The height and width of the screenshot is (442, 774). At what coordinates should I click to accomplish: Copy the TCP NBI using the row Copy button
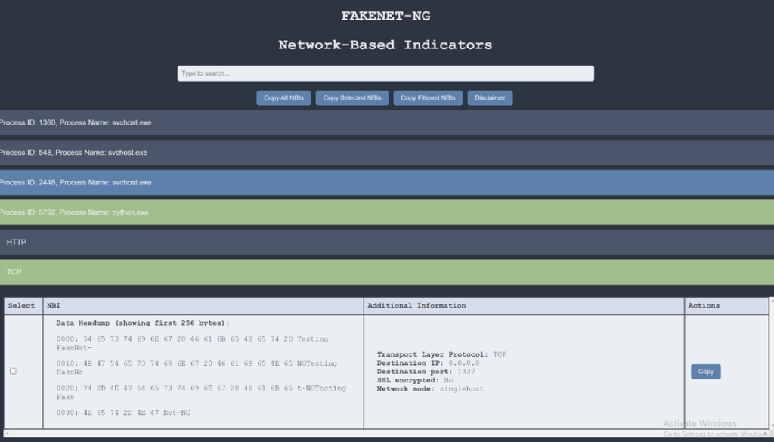pyautogui.click(x=705, y=372)
